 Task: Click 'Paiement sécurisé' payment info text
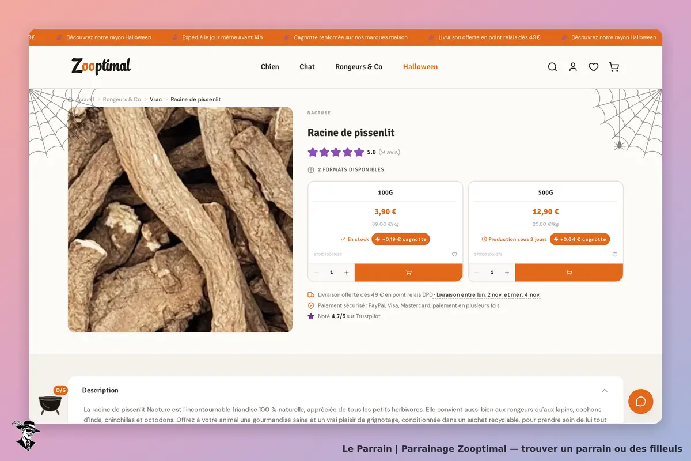point(409,305)
